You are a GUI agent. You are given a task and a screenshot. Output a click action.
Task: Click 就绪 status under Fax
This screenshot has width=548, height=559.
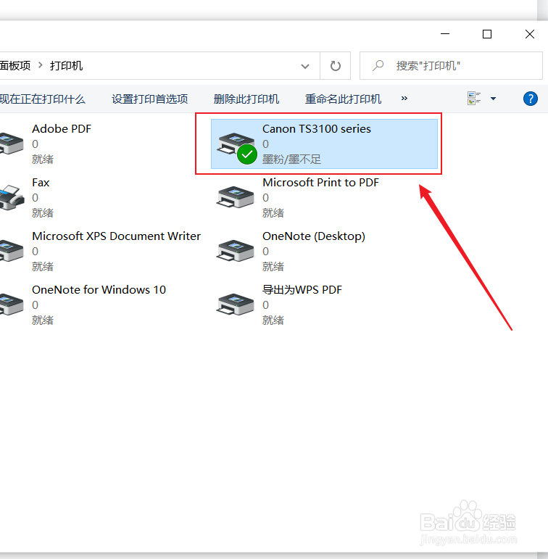(43, 213)
